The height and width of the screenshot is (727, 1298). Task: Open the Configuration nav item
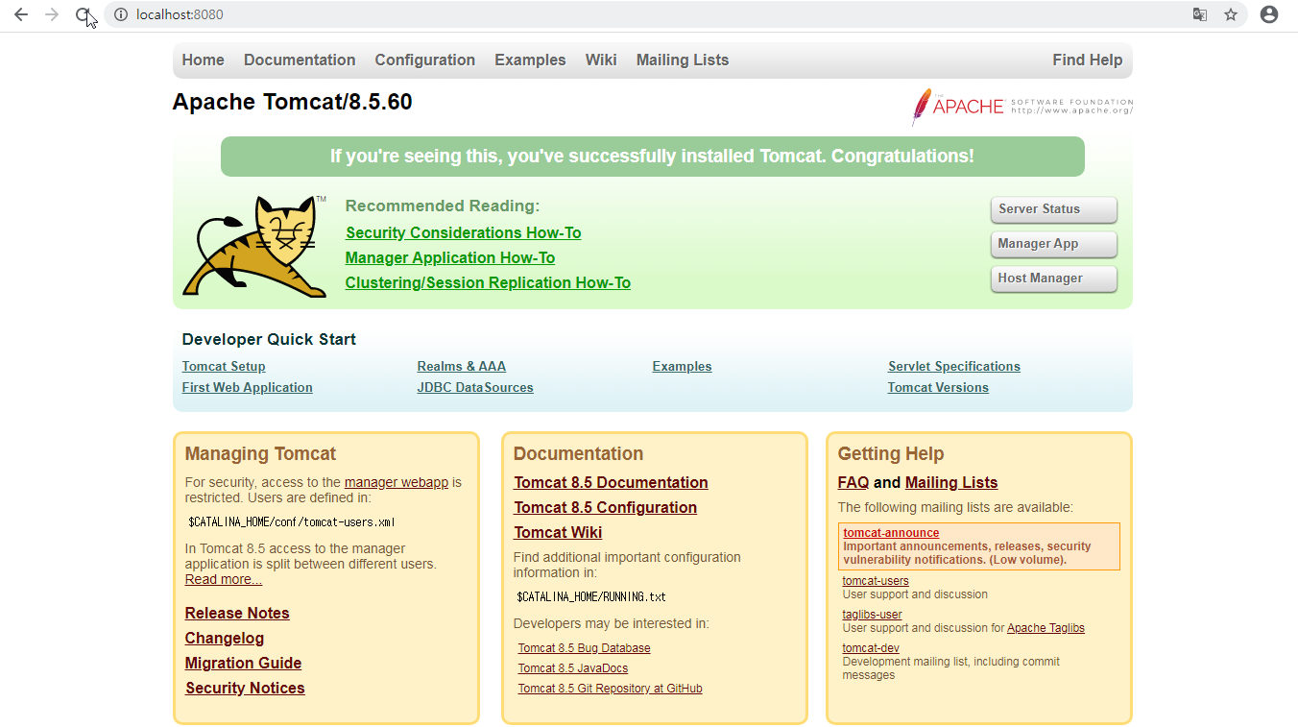coord(425,60)
